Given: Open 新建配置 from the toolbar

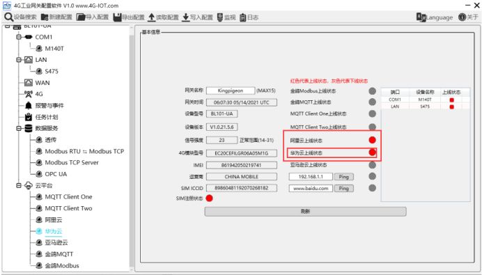Looking at the screenshot, I should (x=56, y=17).
